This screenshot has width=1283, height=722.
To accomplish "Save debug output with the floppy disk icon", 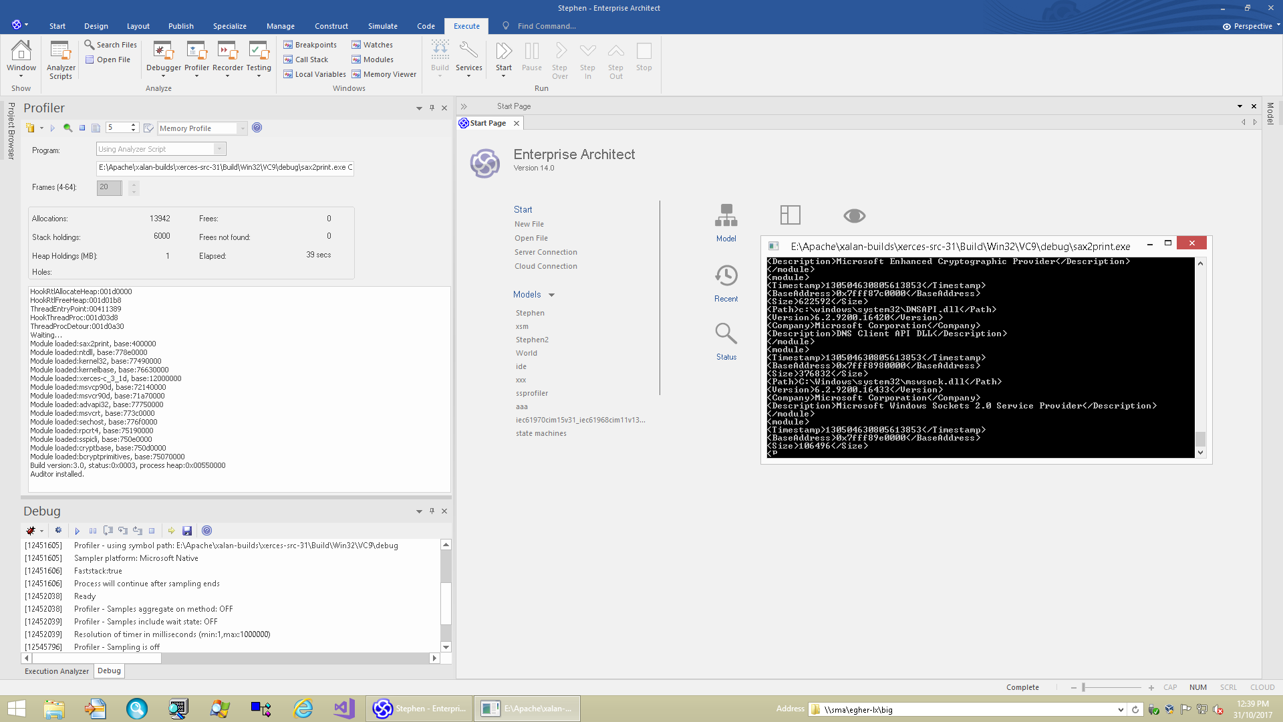I will (187, 530).
